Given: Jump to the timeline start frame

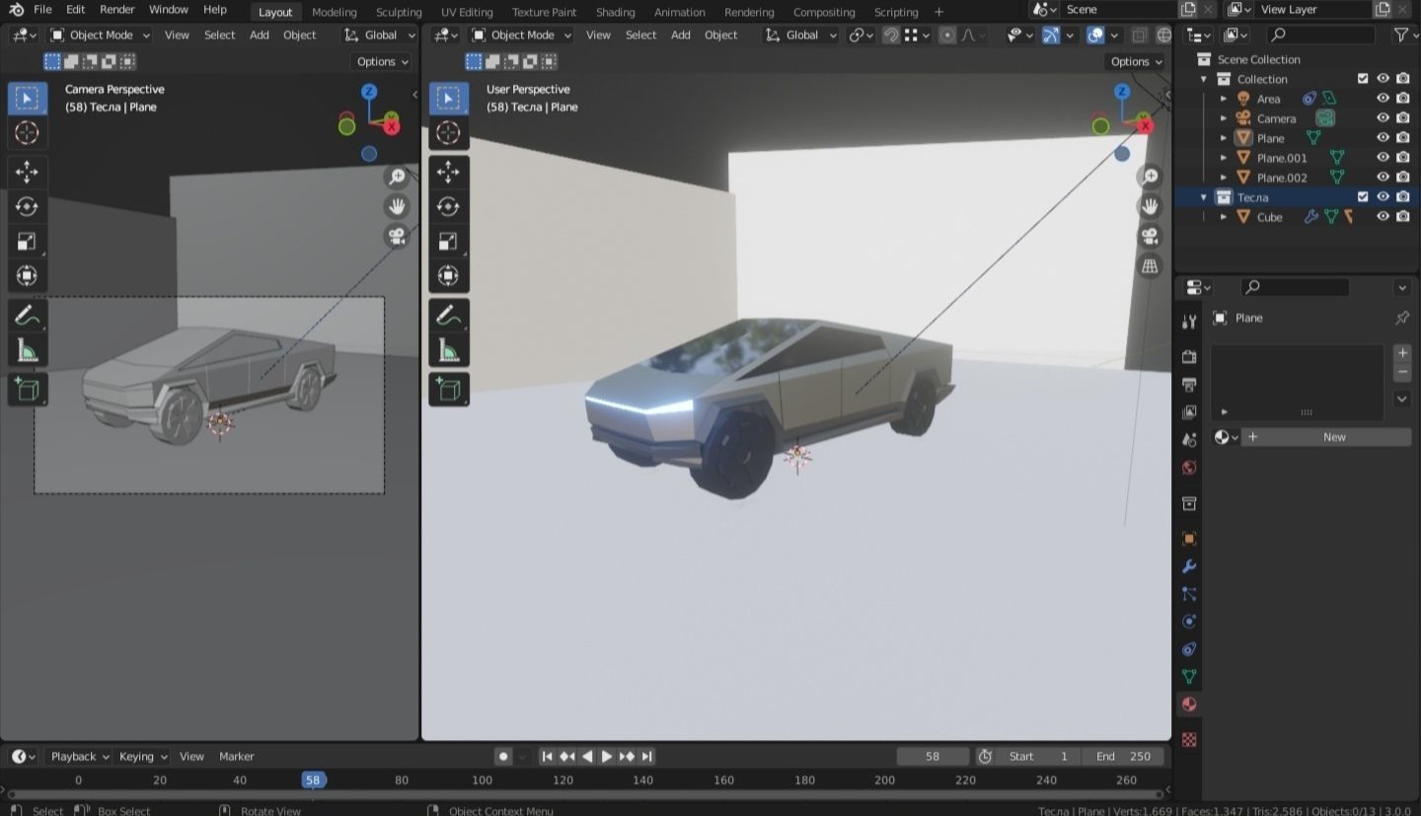Looking at the screenshot, I should point(547,757).
